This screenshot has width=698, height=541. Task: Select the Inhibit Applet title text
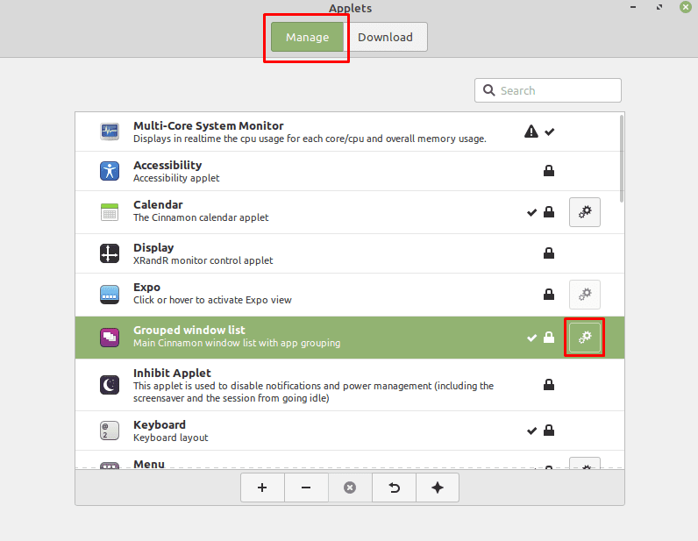point(172,374)
